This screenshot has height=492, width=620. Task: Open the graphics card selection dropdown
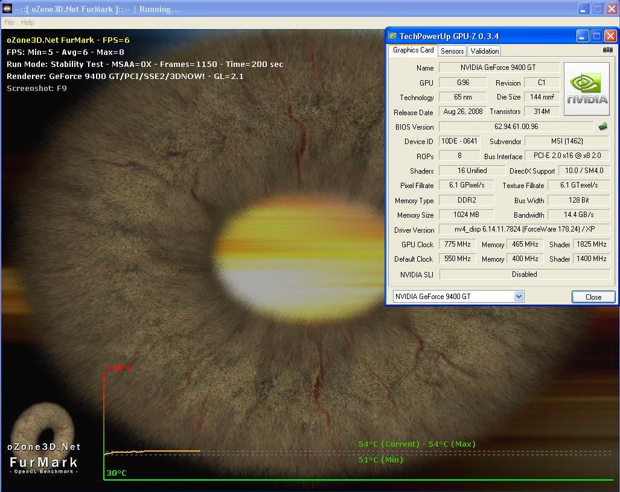coord(519,296)
